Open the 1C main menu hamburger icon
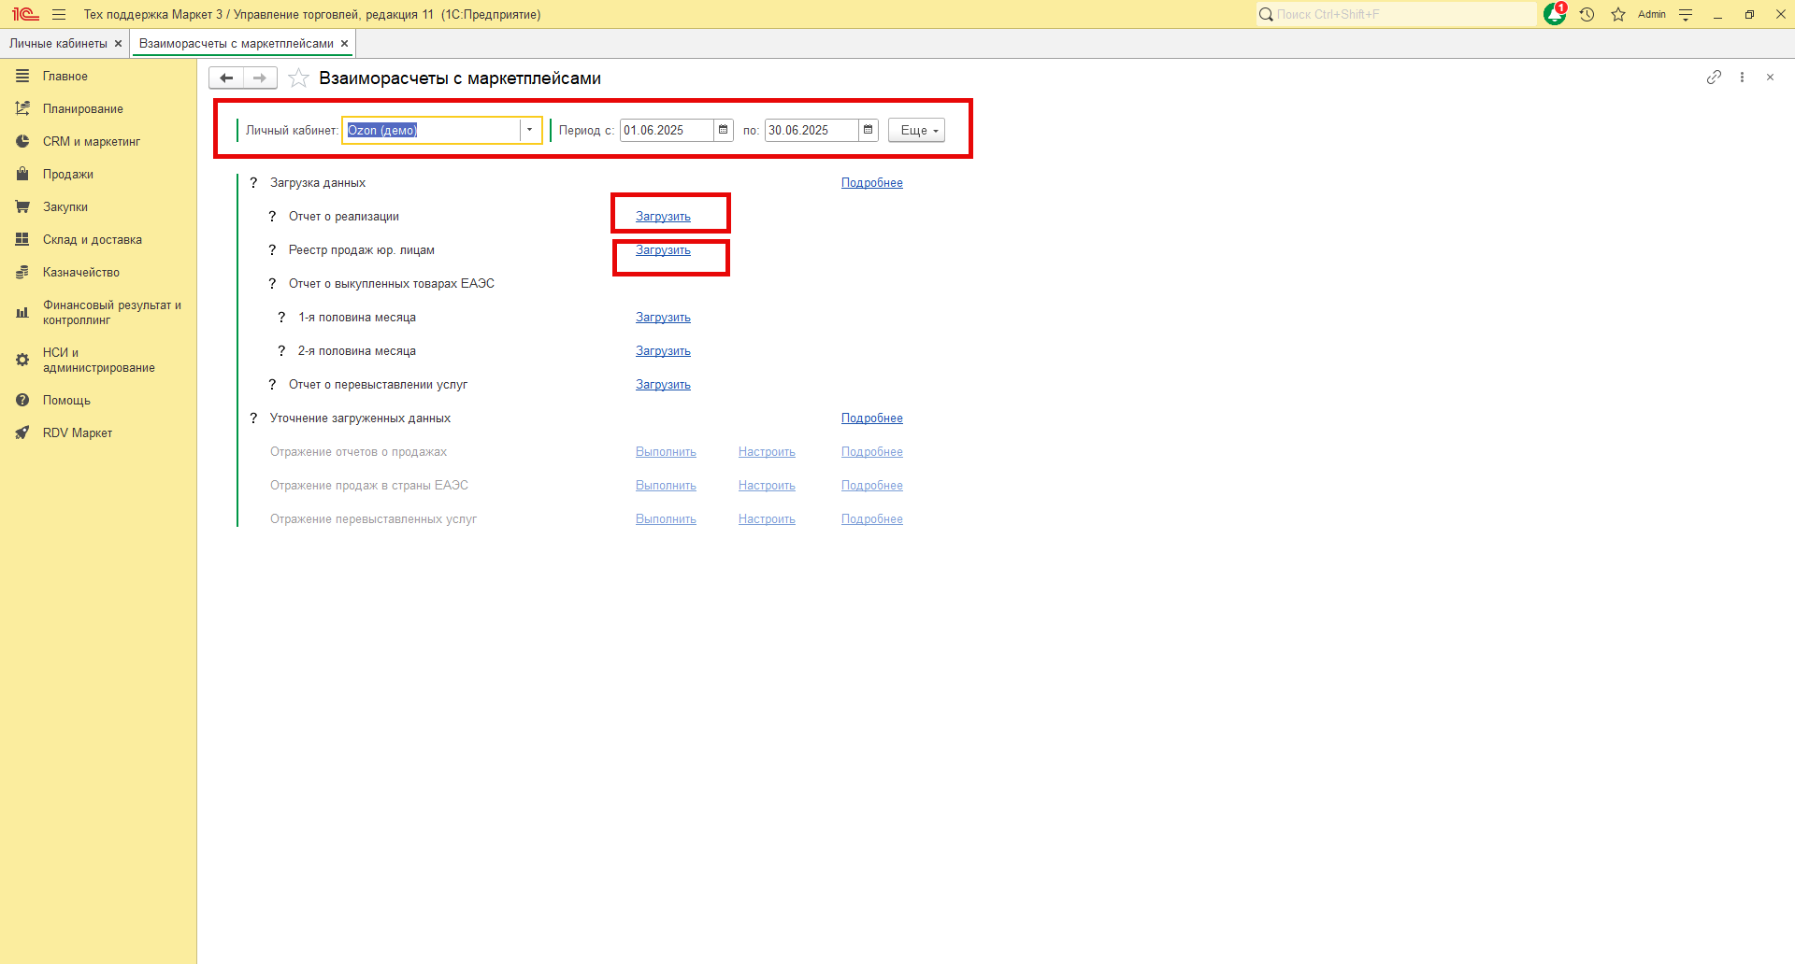 [59, 14]
